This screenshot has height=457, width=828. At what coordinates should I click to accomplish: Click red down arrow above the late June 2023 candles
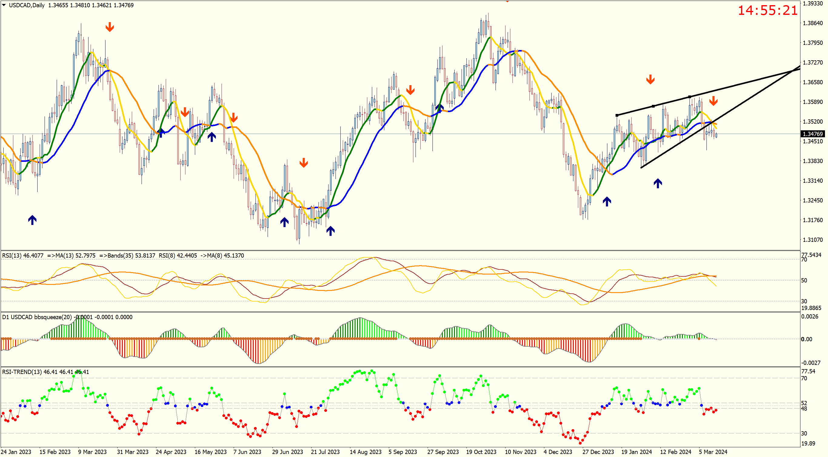(303, 163)
